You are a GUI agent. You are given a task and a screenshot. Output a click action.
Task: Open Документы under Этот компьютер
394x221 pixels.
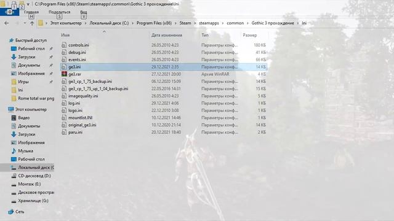click(x=29, y=126)
